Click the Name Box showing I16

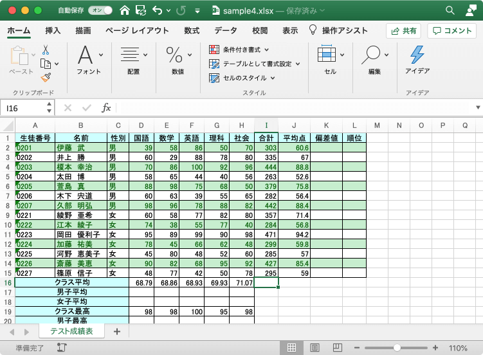(23, 108)
